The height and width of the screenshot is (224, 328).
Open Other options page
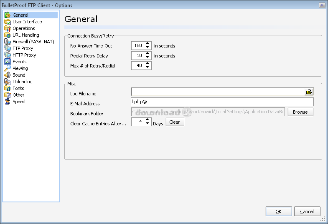[x=18, y=95]
